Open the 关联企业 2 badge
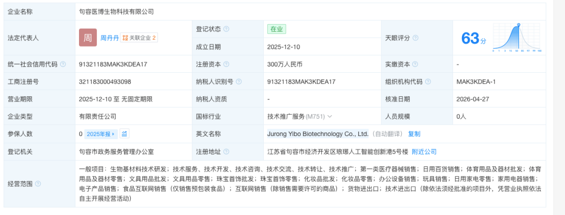Image resolution: width=565 pixels, height=215 pixels. coord(139,38)
